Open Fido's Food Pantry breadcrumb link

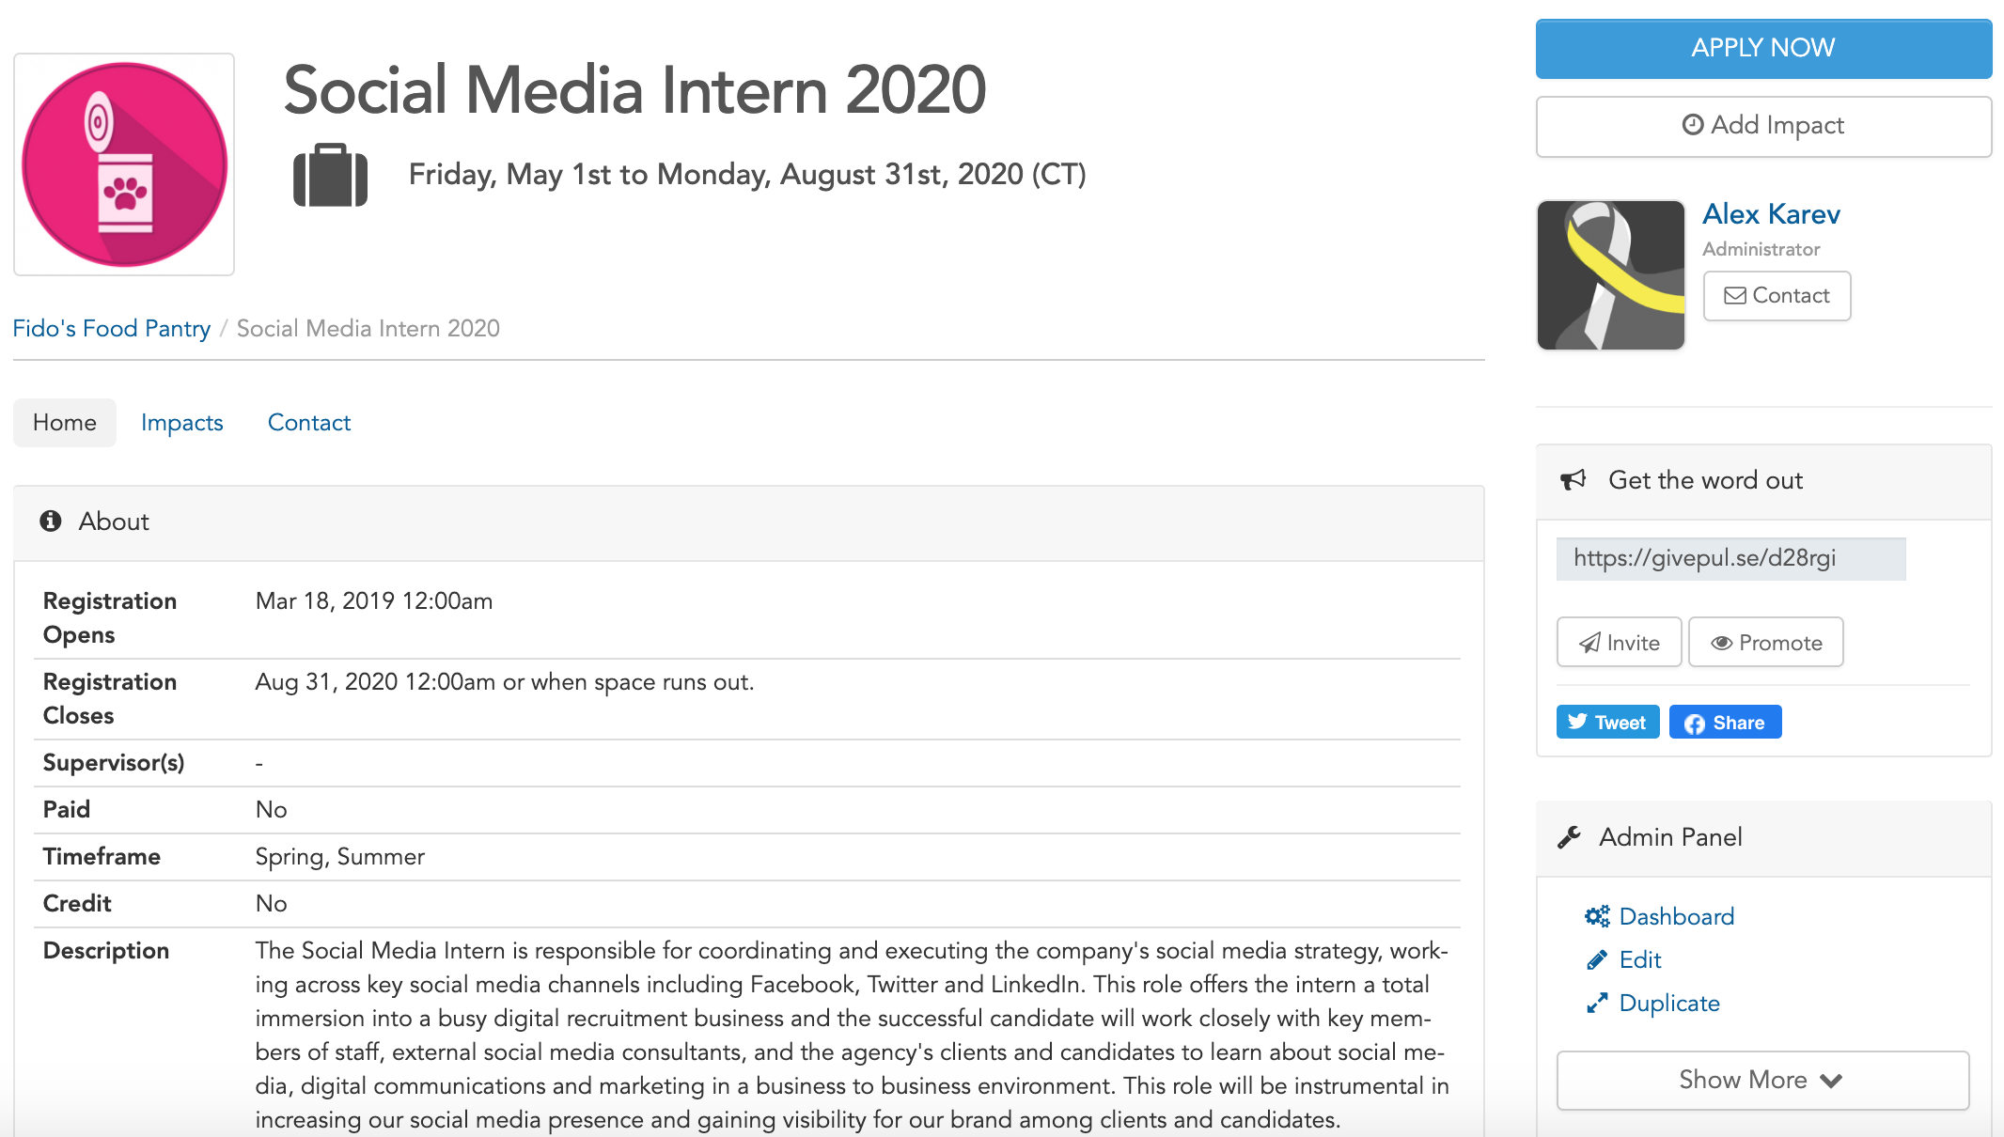point(112,328)
